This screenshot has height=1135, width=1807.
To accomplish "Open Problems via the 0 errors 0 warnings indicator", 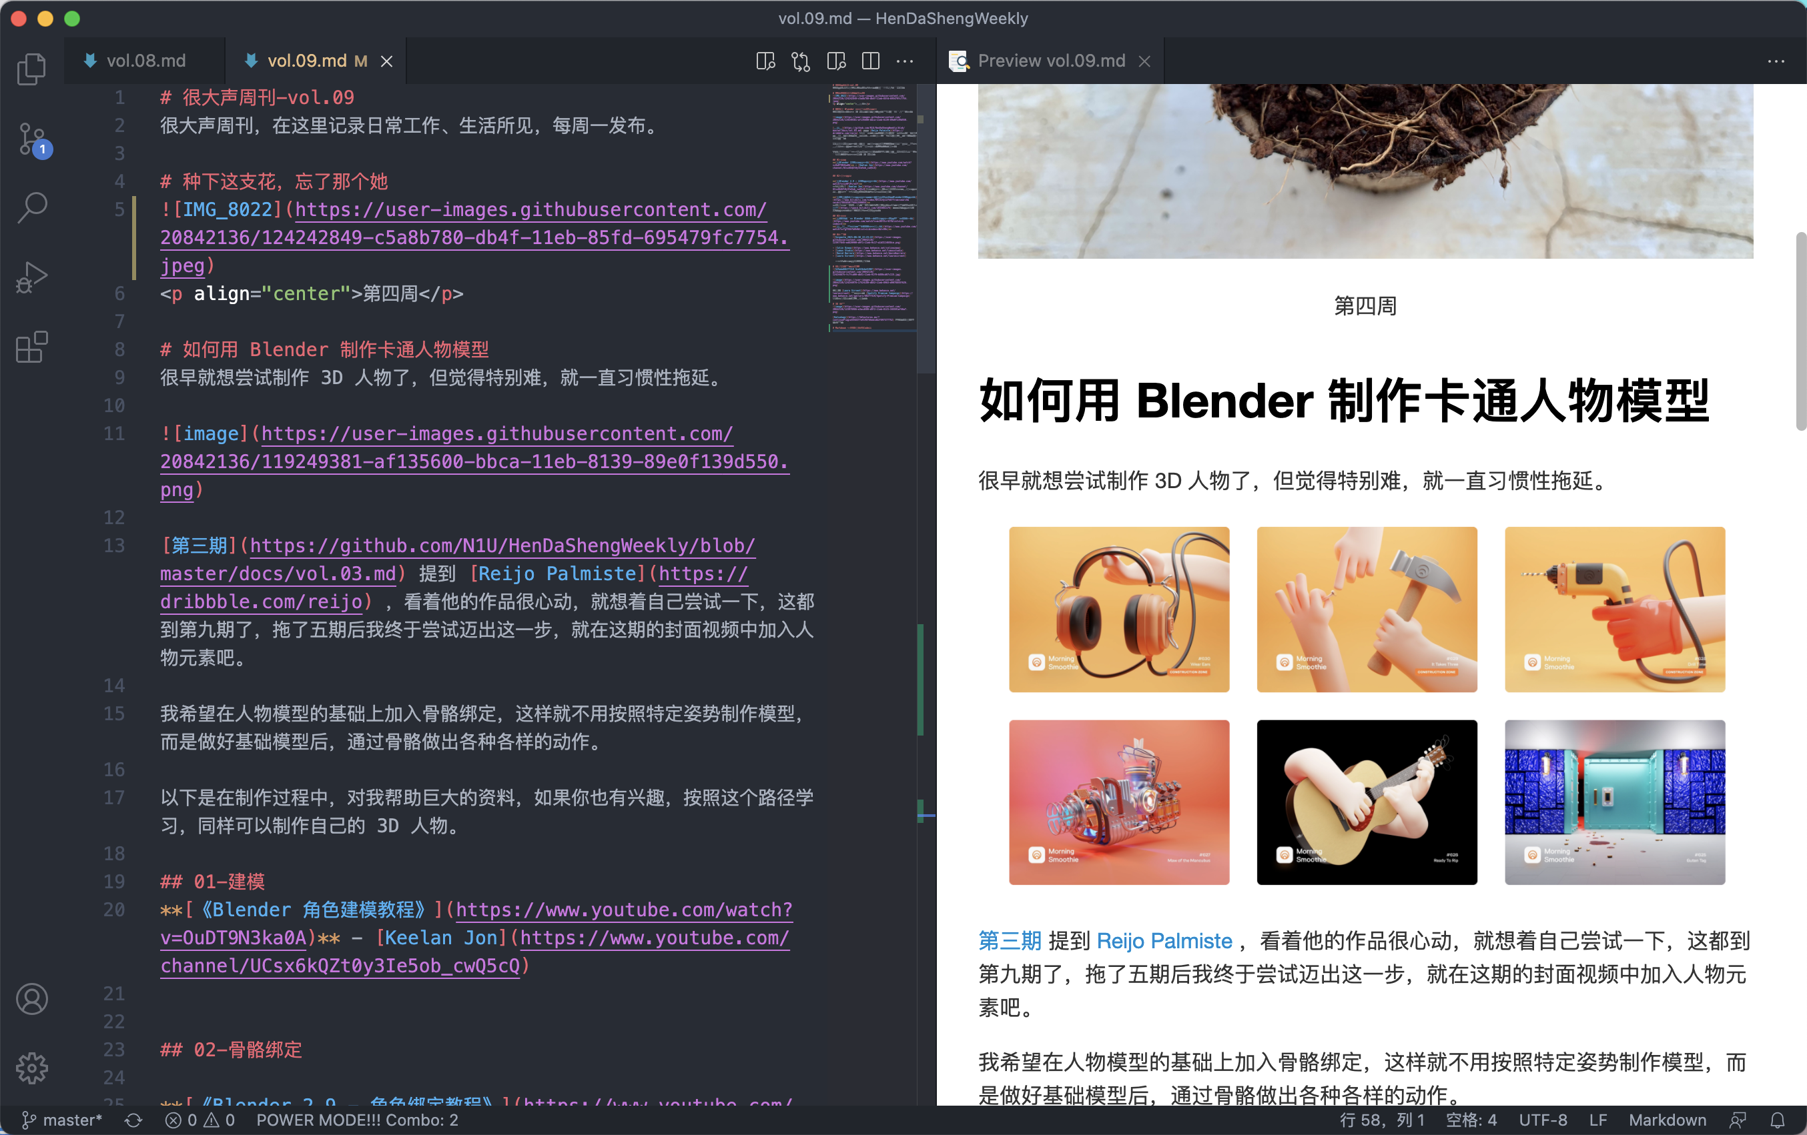I will click(200, 1120).
